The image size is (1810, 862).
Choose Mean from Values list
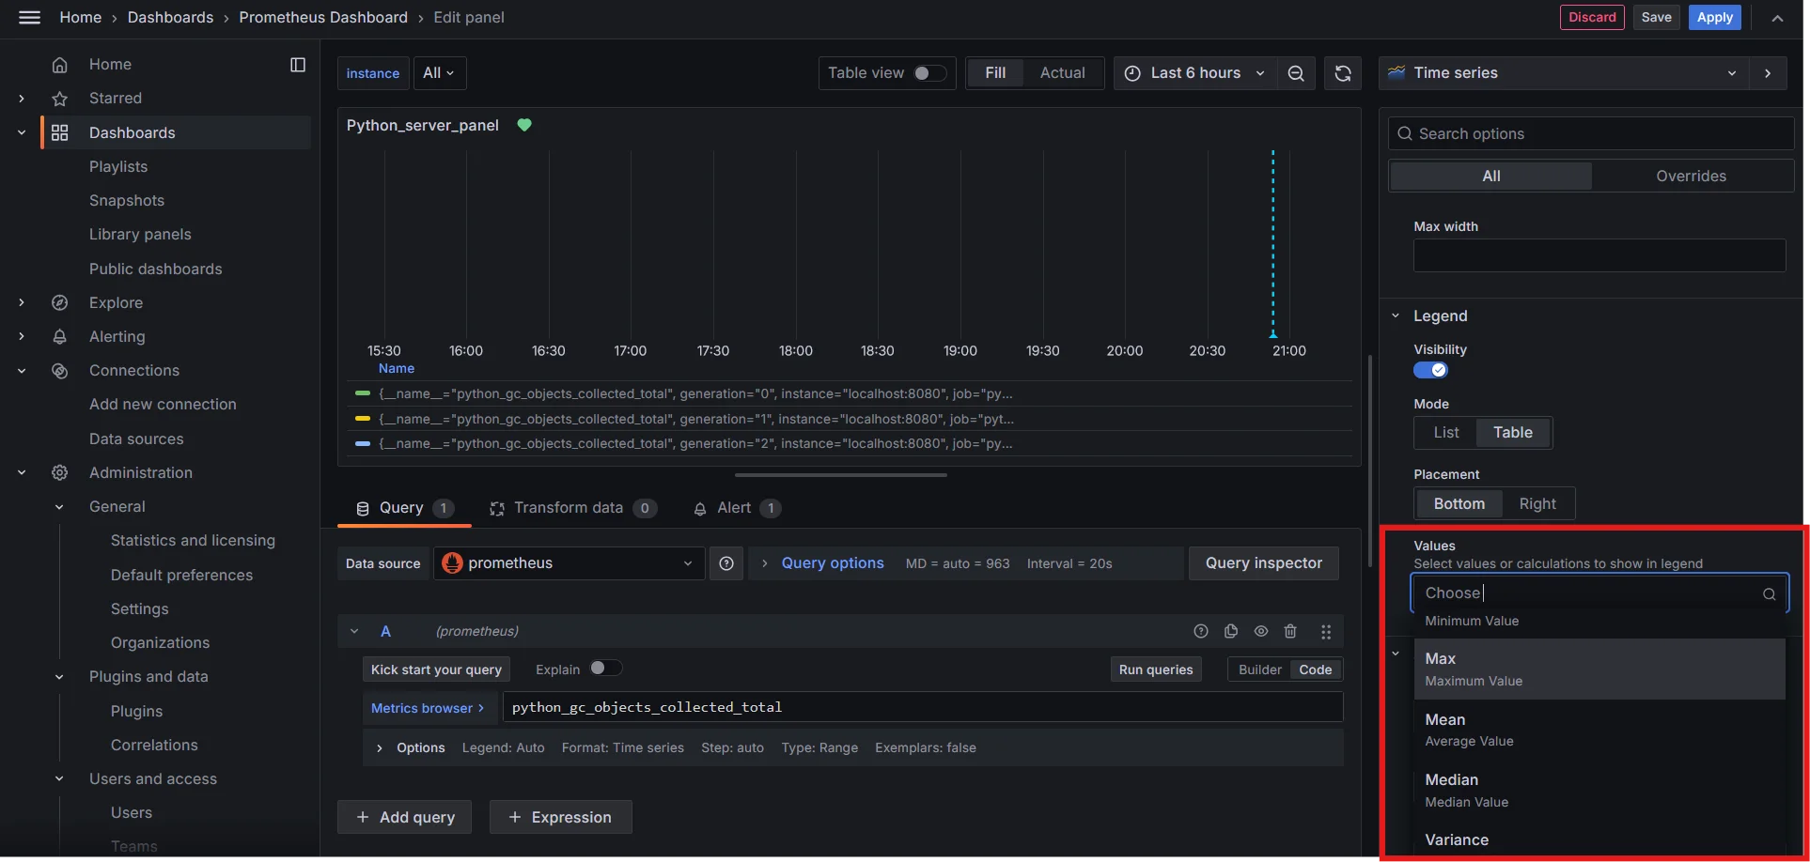coord(1599,730)
